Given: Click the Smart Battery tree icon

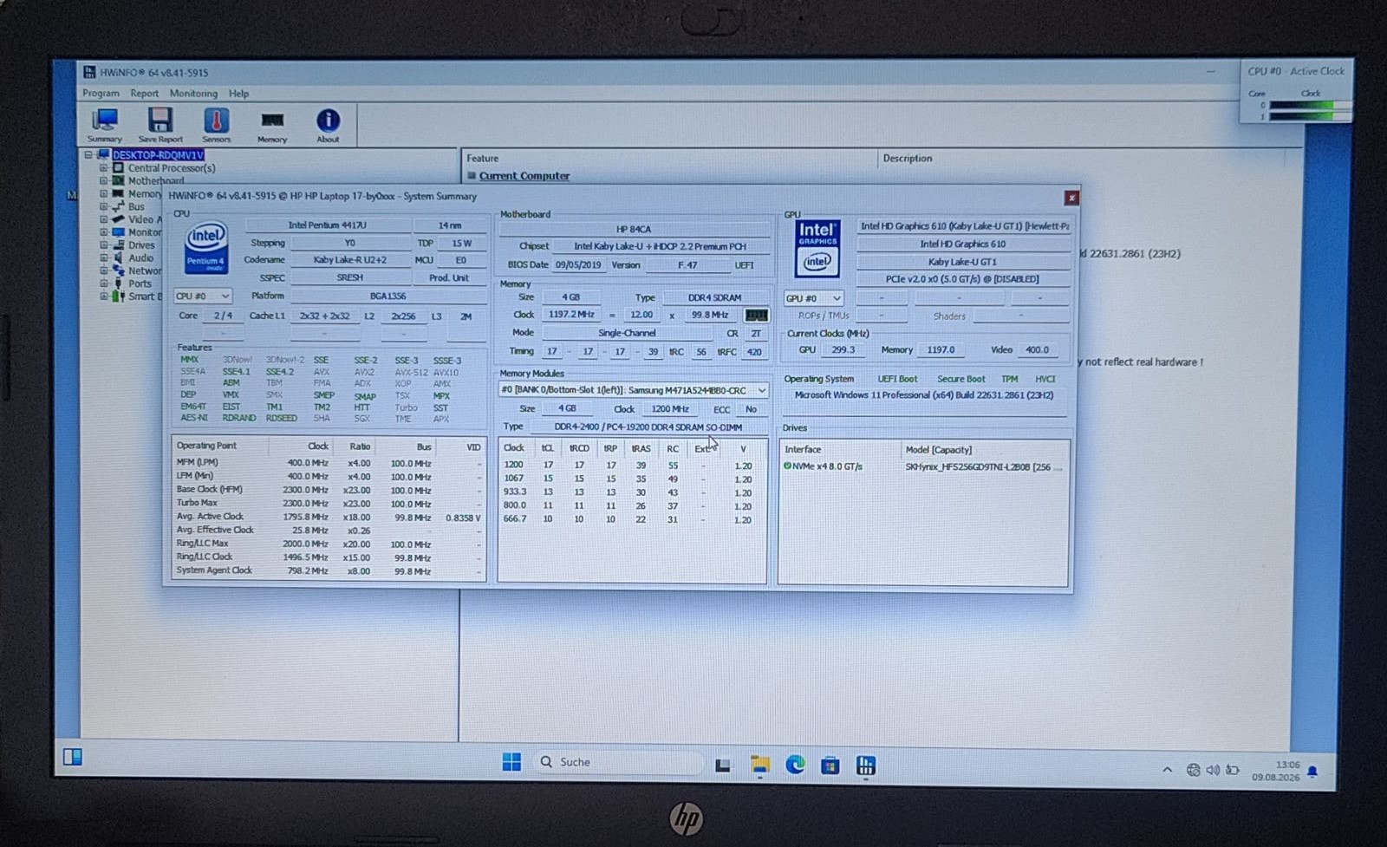Looking at the screenshot, I should click(118, 296).
